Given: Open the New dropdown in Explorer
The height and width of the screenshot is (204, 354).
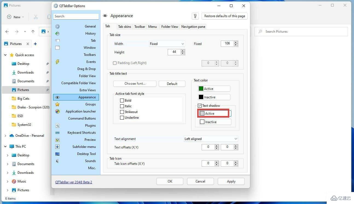Looking at the screenshot, I should tap(15, 17).
